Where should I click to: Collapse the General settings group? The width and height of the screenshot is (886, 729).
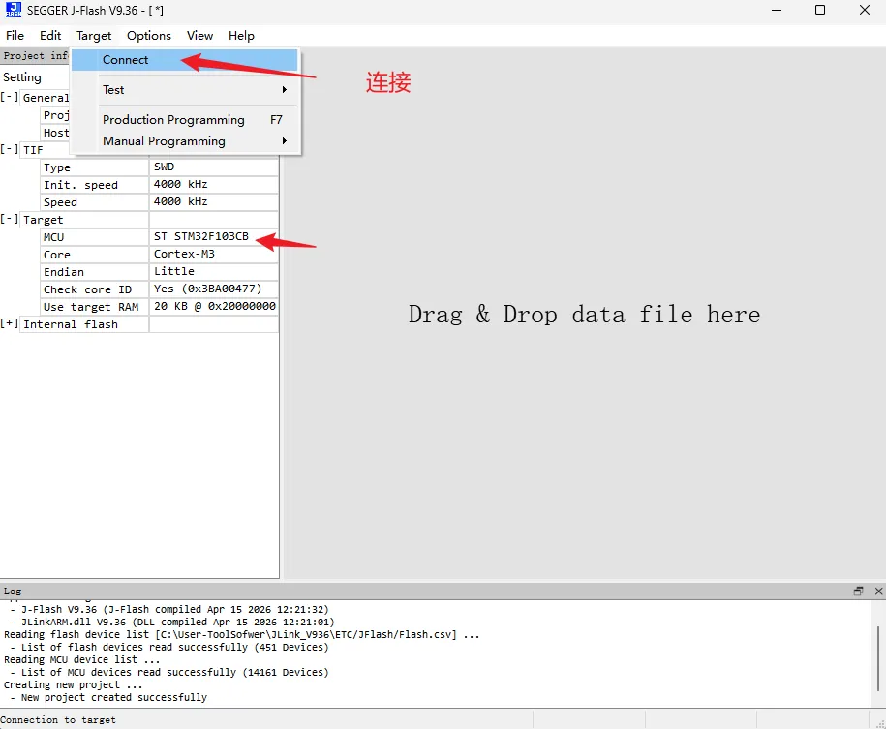(x=9, y=97)
